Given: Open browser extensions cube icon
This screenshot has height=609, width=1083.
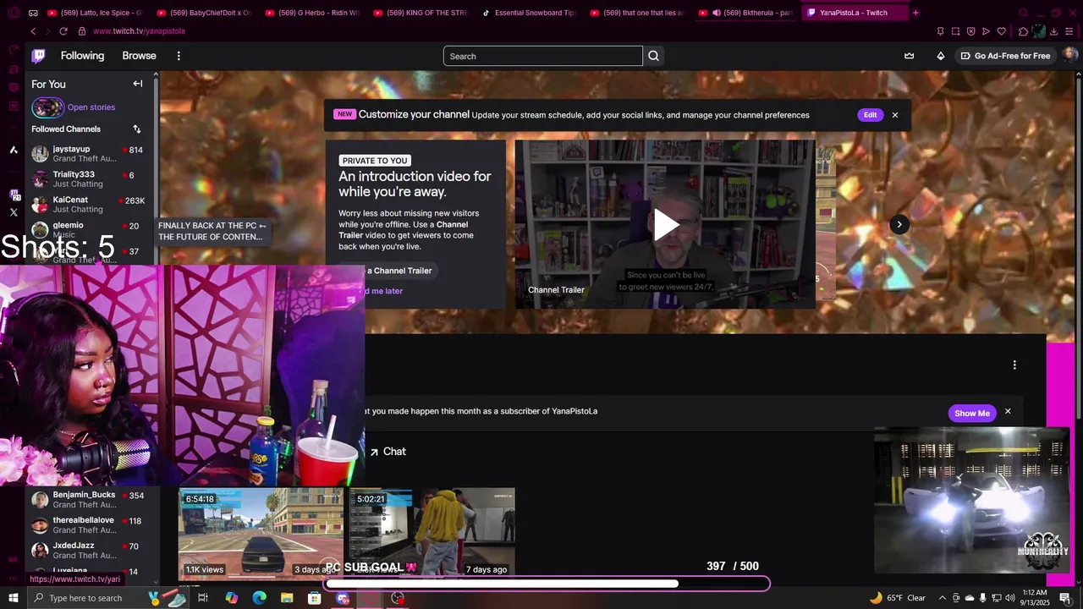Looking at the screenshot, I should 1023,31.
